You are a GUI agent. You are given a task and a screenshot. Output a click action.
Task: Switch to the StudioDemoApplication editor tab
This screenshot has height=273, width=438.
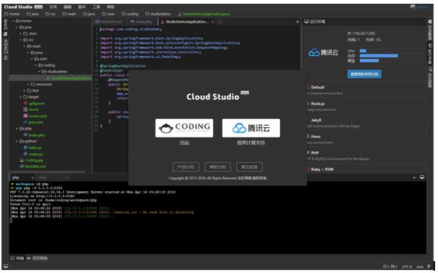pos(186,22)
